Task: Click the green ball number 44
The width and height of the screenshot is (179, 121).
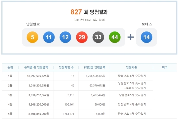Action: pos(115,37)
